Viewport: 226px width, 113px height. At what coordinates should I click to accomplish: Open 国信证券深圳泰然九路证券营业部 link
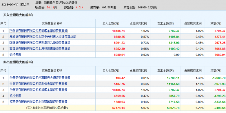[40, 43]
